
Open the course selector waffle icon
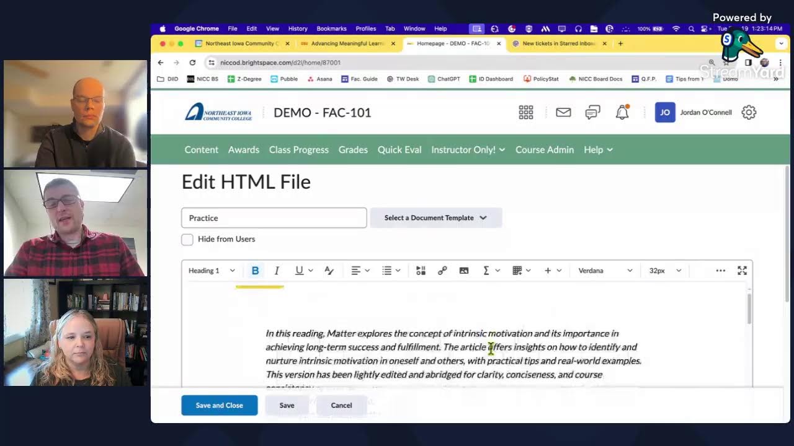pos(526,112)
